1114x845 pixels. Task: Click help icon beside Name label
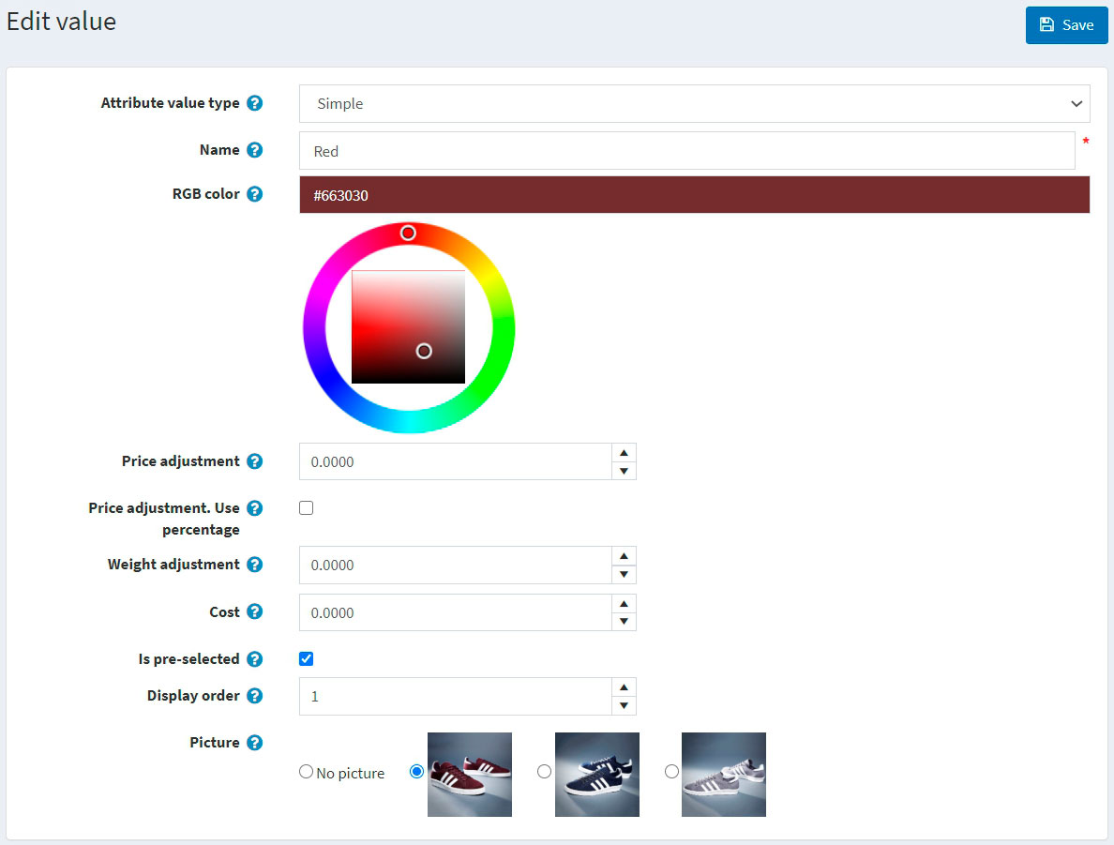coord(254,150)
